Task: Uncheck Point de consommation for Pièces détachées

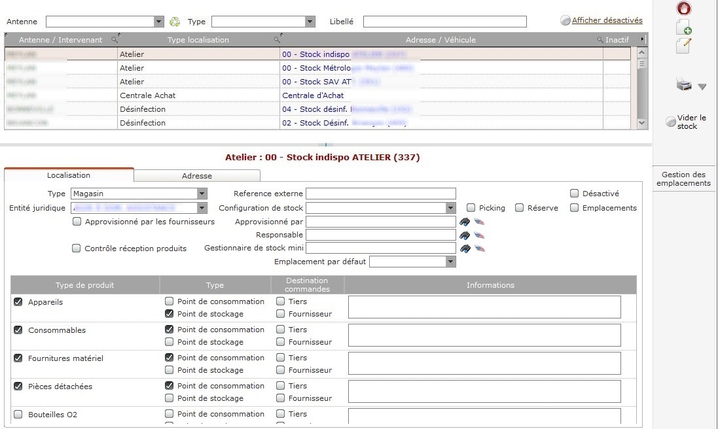Action: pos(170,386)
